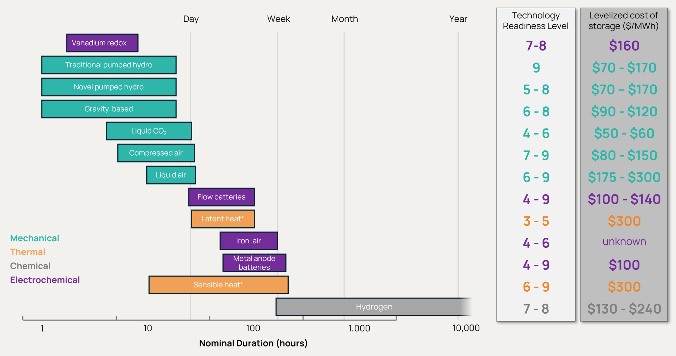Click the 10,000 axis tick label
This screenshot has height=356, width=676.
click(466, 328)
